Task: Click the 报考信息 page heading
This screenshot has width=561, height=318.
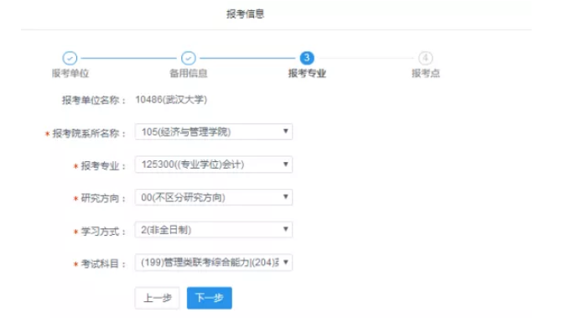Action: [246, 14]
